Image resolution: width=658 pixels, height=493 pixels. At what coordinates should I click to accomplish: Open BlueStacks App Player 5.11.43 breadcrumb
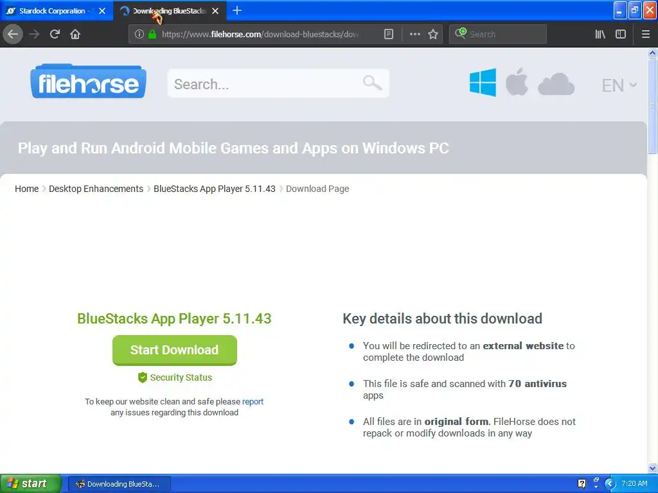click(x=215, y=189)
